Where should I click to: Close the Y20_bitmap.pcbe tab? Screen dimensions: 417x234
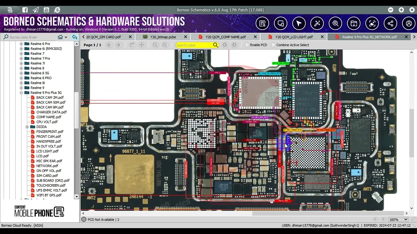click(x=186, y=37)
